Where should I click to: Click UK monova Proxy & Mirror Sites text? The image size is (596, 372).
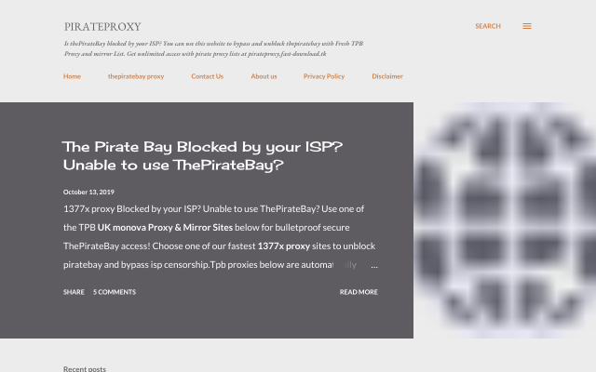[x=165, y=227]
